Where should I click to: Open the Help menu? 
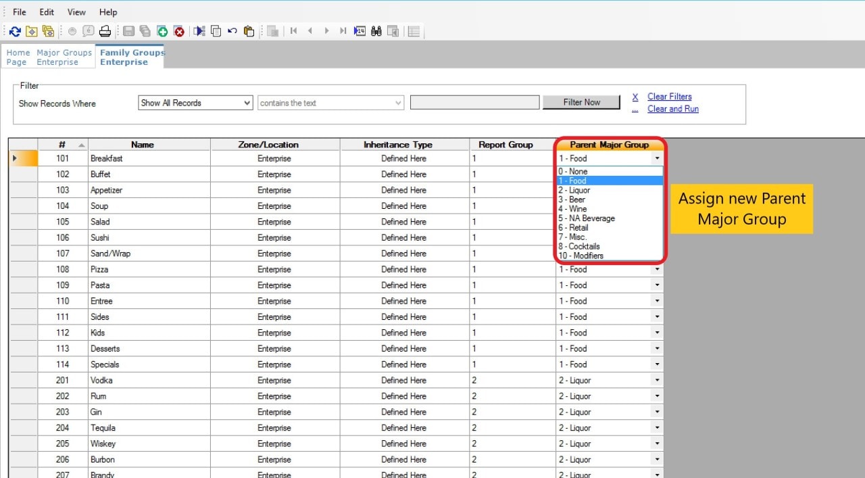(x=108, y=12)
